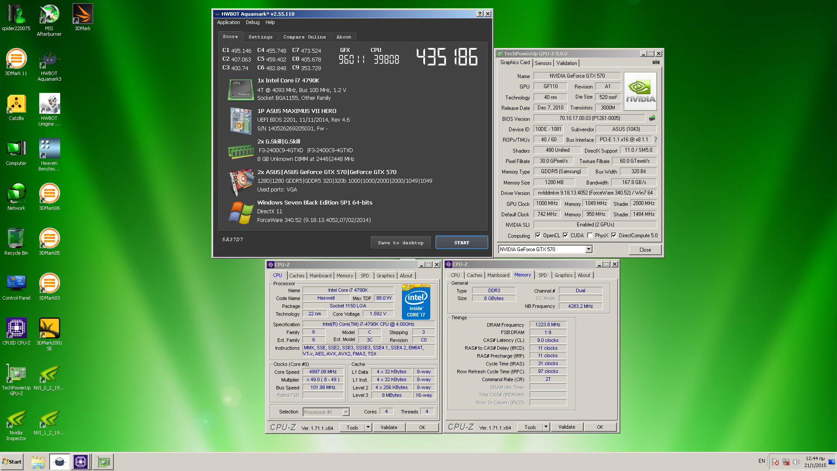Launch MSI Afterburner desktop icon
The image size is (837, 471).
click(x=49, y=20)
